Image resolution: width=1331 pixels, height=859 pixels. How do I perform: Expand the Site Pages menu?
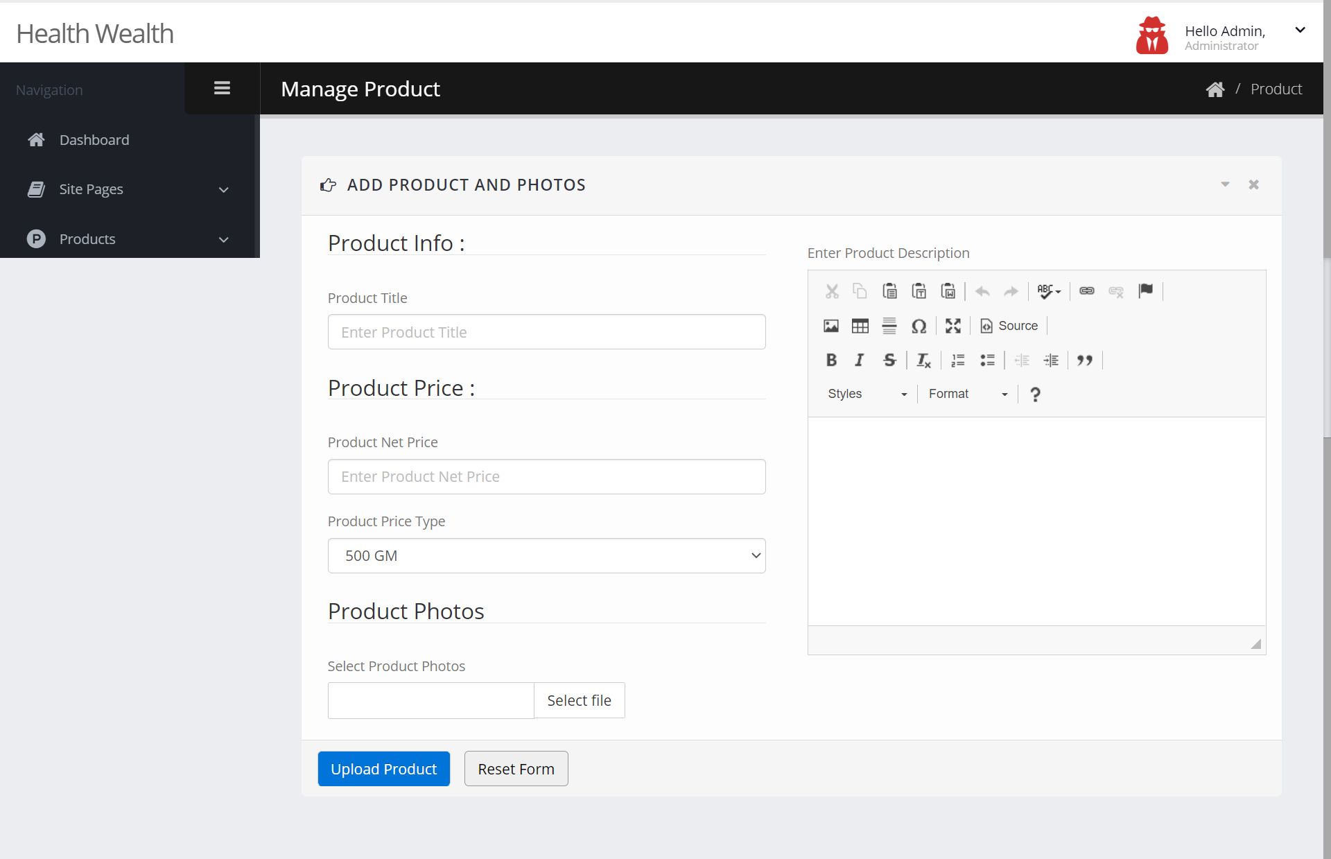(x=129, y=189)
